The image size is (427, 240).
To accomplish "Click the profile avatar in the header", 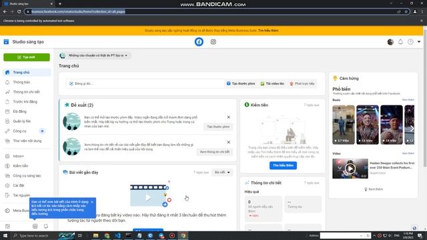I will tap(390, 42).
